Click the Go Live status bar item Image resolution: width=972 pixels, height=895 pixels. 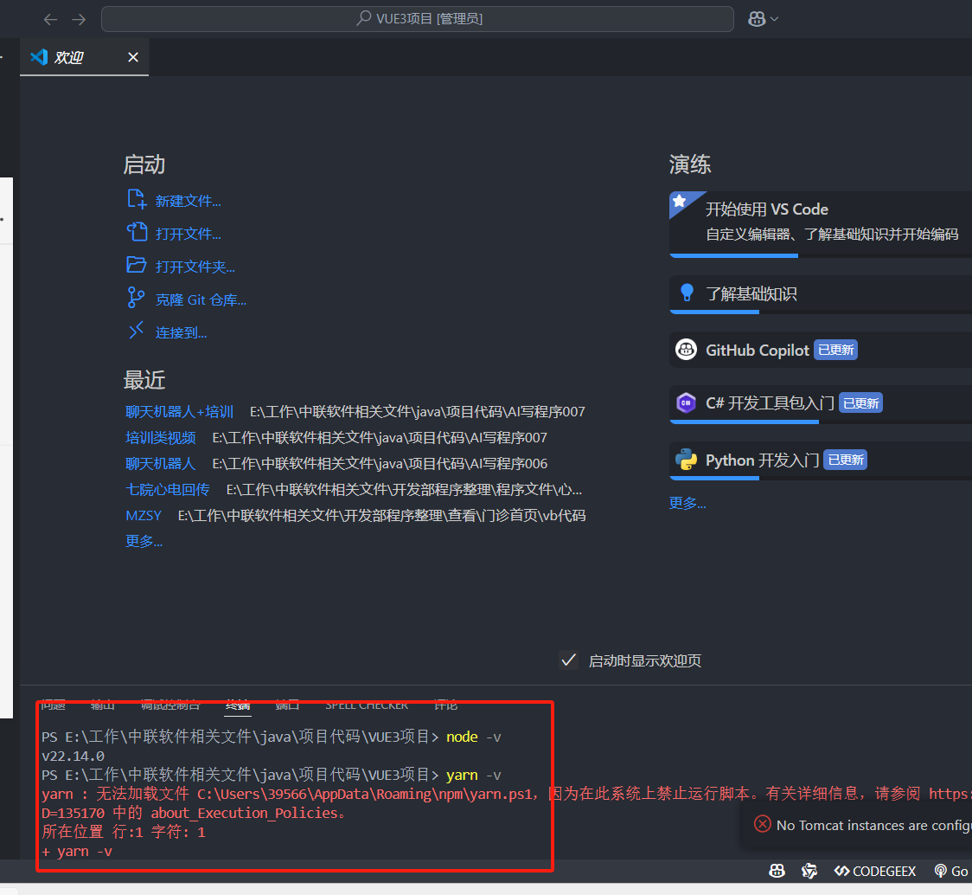click(952, 871)
